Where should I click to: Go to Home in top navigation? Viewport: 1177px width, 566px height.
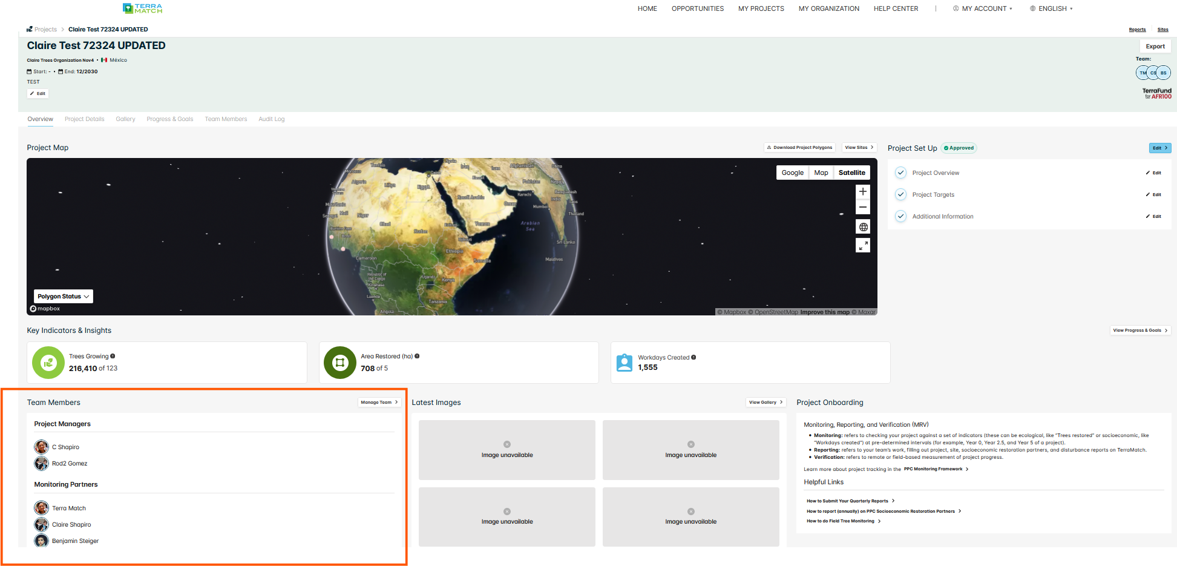click(648, 8)
